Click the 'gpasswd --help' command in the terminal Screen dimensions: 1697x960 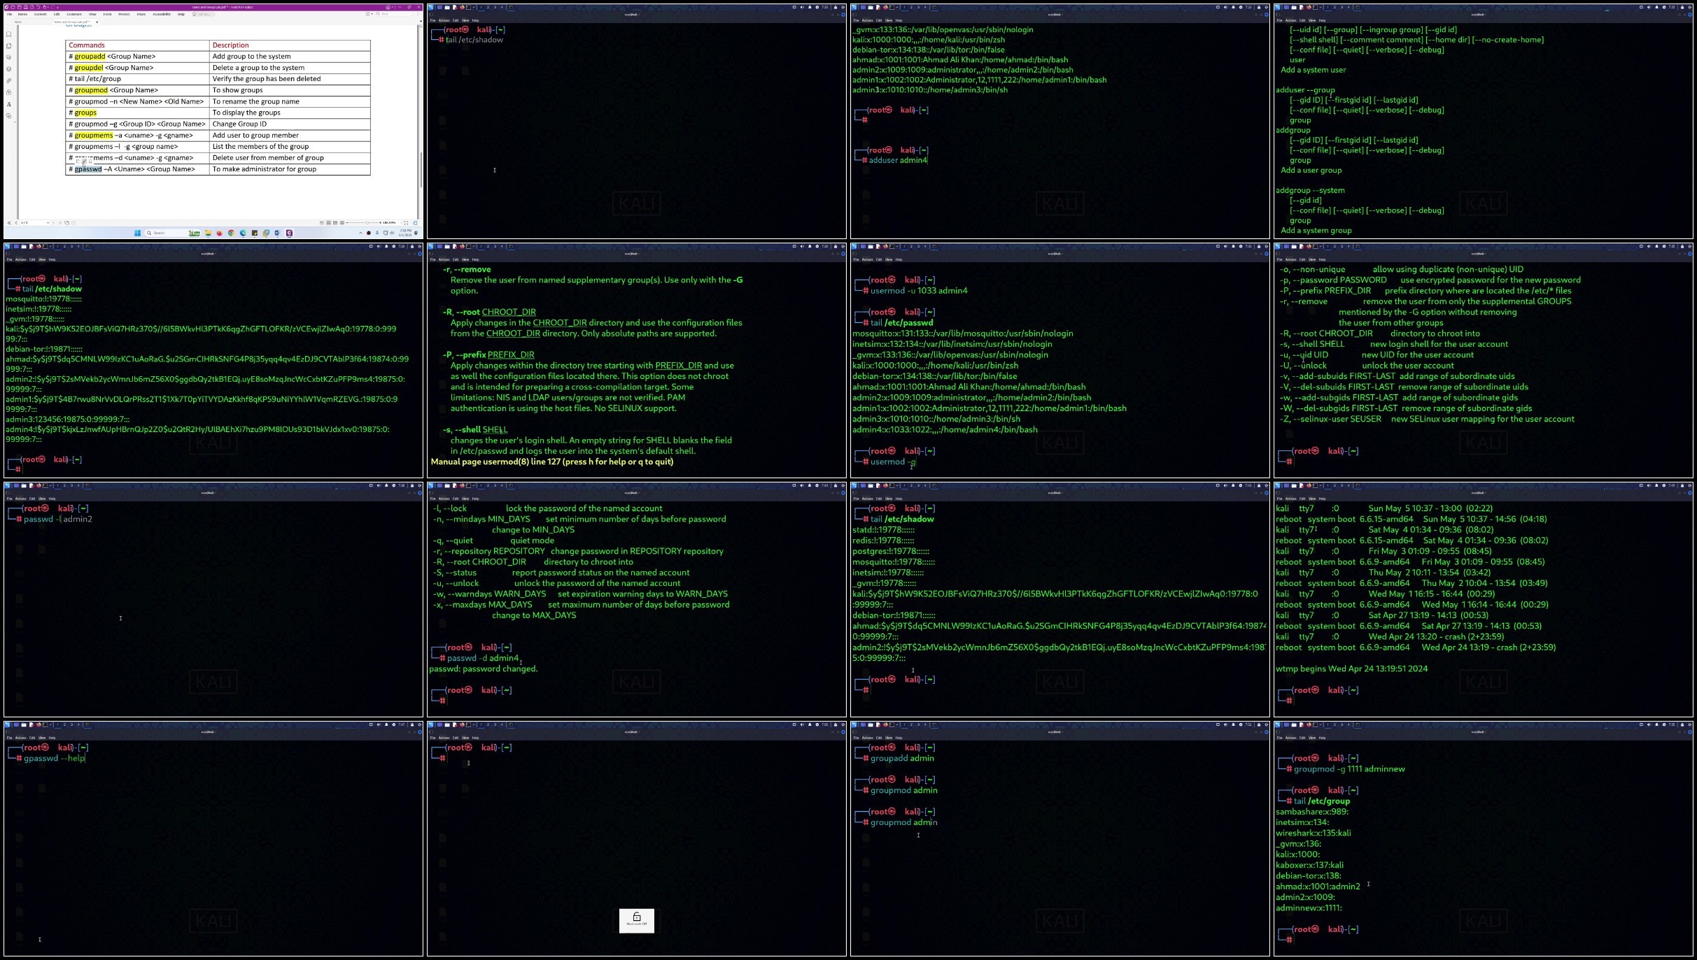[x=54, y=758]
